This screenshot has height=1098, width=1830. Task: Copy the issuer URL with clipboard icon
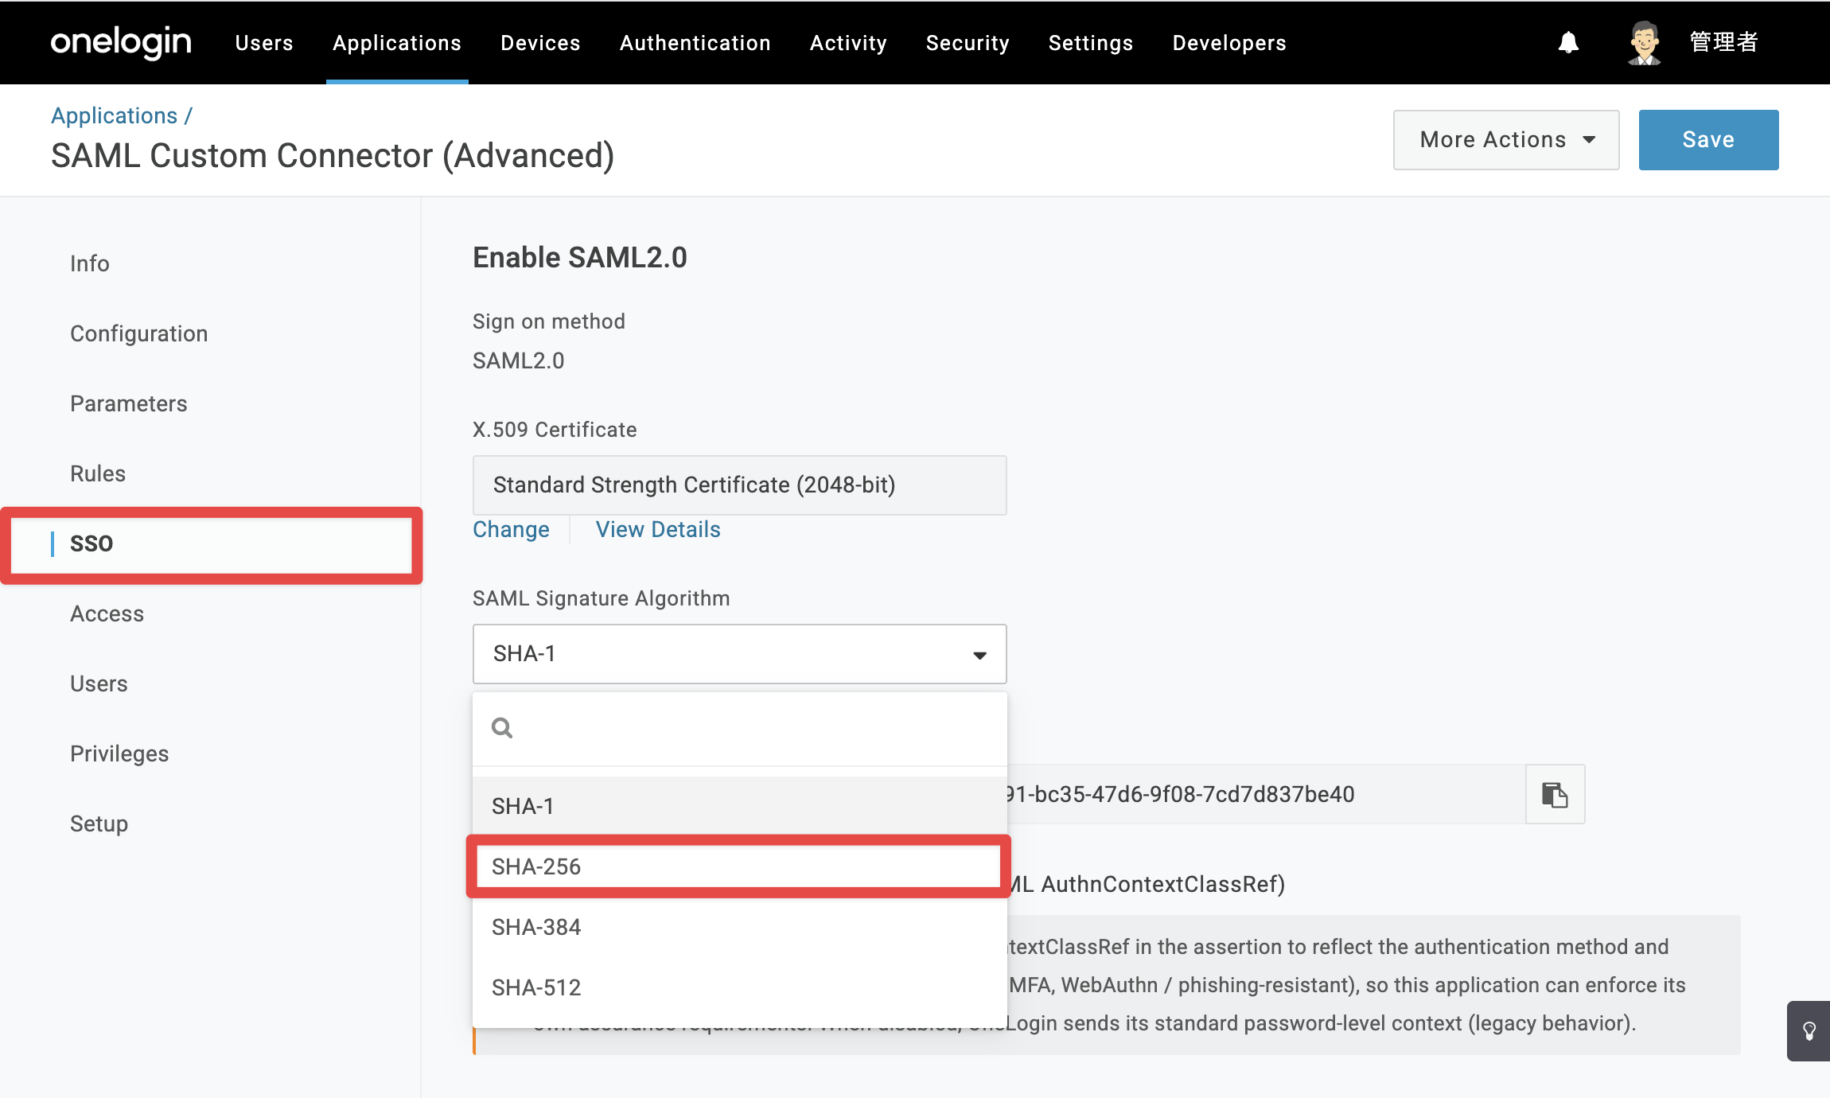1555,794
